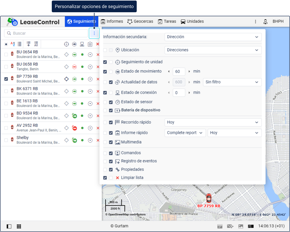Expand the Sin filtro dropdown
Viewport: 290px width, 232px height.
pyautogui.click(x=232, y=82)
